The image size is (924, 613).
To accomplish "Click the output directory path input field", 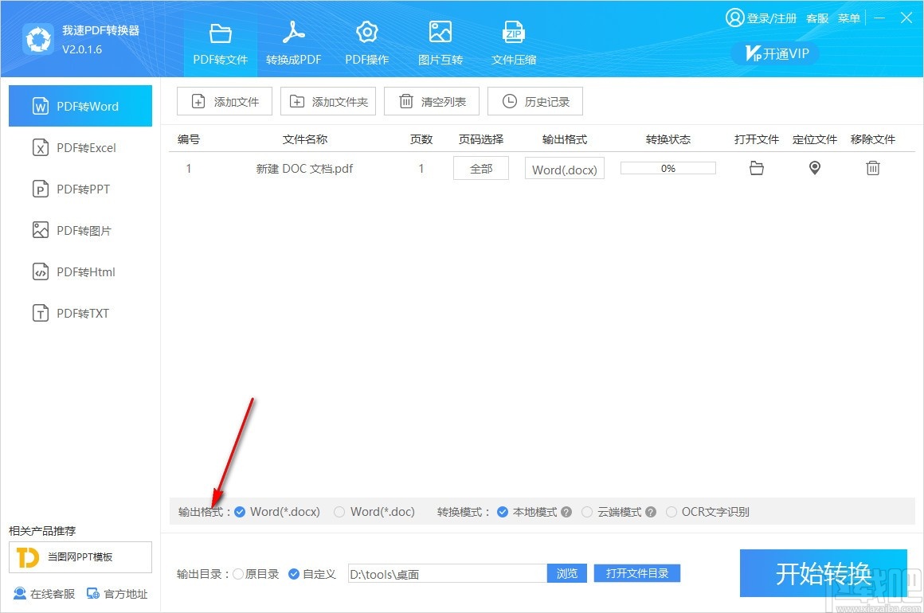I will [x=446, y=573].
